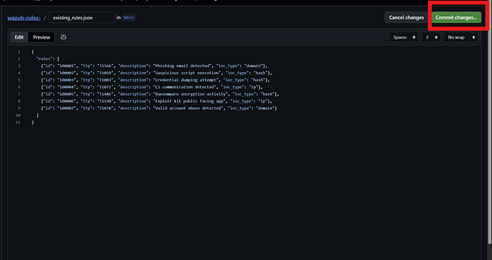Click the "100001" id value

pos(67,66)
